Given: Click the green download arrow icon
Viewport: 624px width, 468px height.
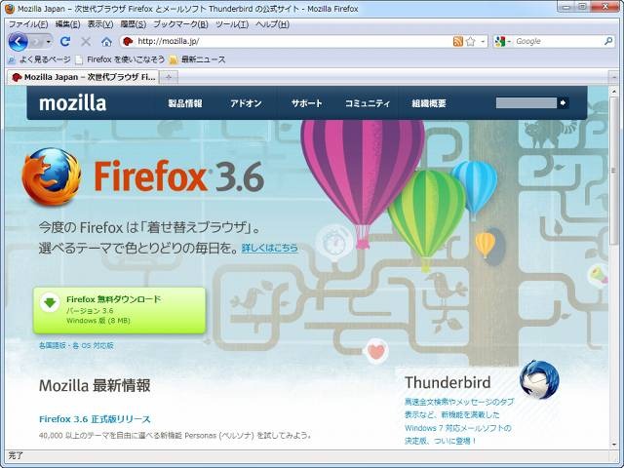Looking at the screenshot, I should [50, 302].
